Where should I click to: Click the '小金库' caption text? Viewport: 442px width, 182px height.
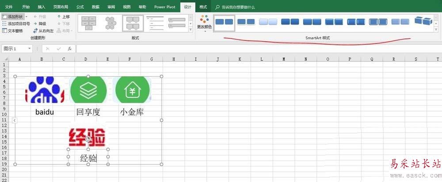[x=132, y=112]
